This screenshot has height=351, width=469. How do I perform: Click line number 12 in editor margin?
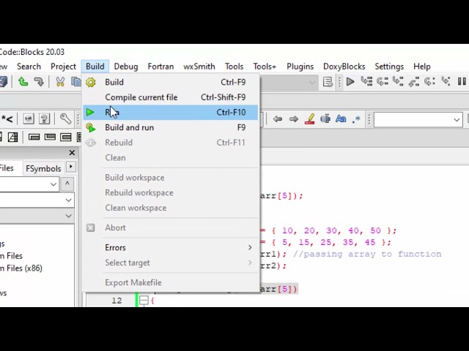coord(117,301)
